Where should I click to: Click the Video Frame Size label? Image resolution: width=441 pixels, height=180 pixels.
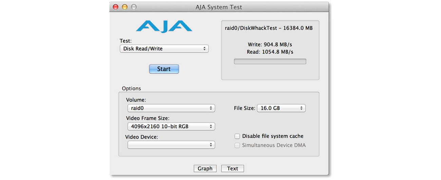pyautogui.click(x=148, y=119)
